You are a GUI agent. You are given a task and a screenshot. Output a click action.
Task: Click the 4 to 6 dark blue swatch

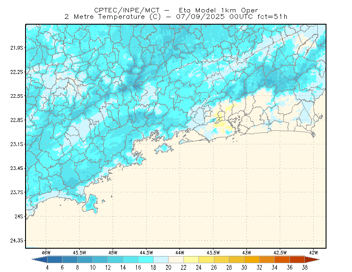(x=55, y=260)
